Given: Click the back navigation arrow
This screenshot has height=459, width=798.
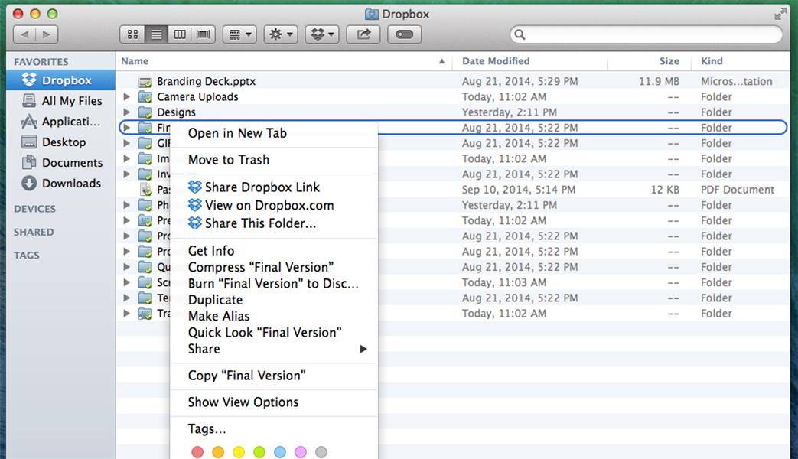Looking at the screenshot, I should pos(24,34).
